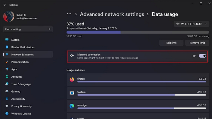This screenshot has height=119, width=212.
Task: Open the Wi-Fi (FTTH-4C43) network dropdown
Action: pyautogui.click(x=191, y=24)
